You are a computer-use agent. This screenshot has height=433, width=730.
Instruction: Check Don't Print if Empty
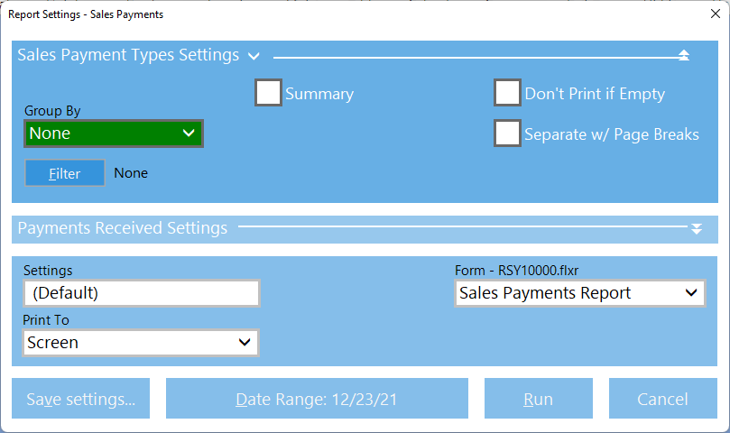(508, 94)
